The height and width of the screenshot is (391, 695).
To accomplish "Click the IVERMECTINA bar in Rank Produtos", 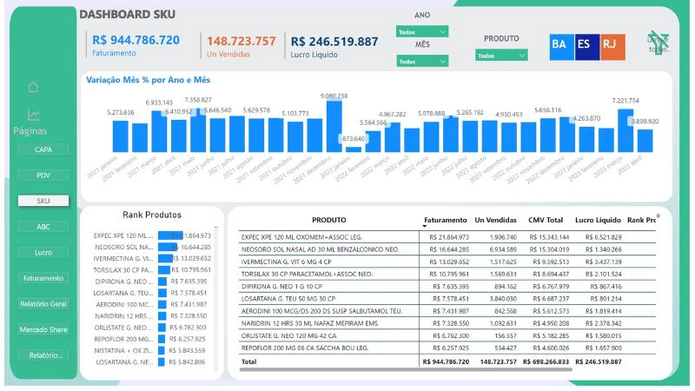I will pyautogui.click(x=165, y=258).
